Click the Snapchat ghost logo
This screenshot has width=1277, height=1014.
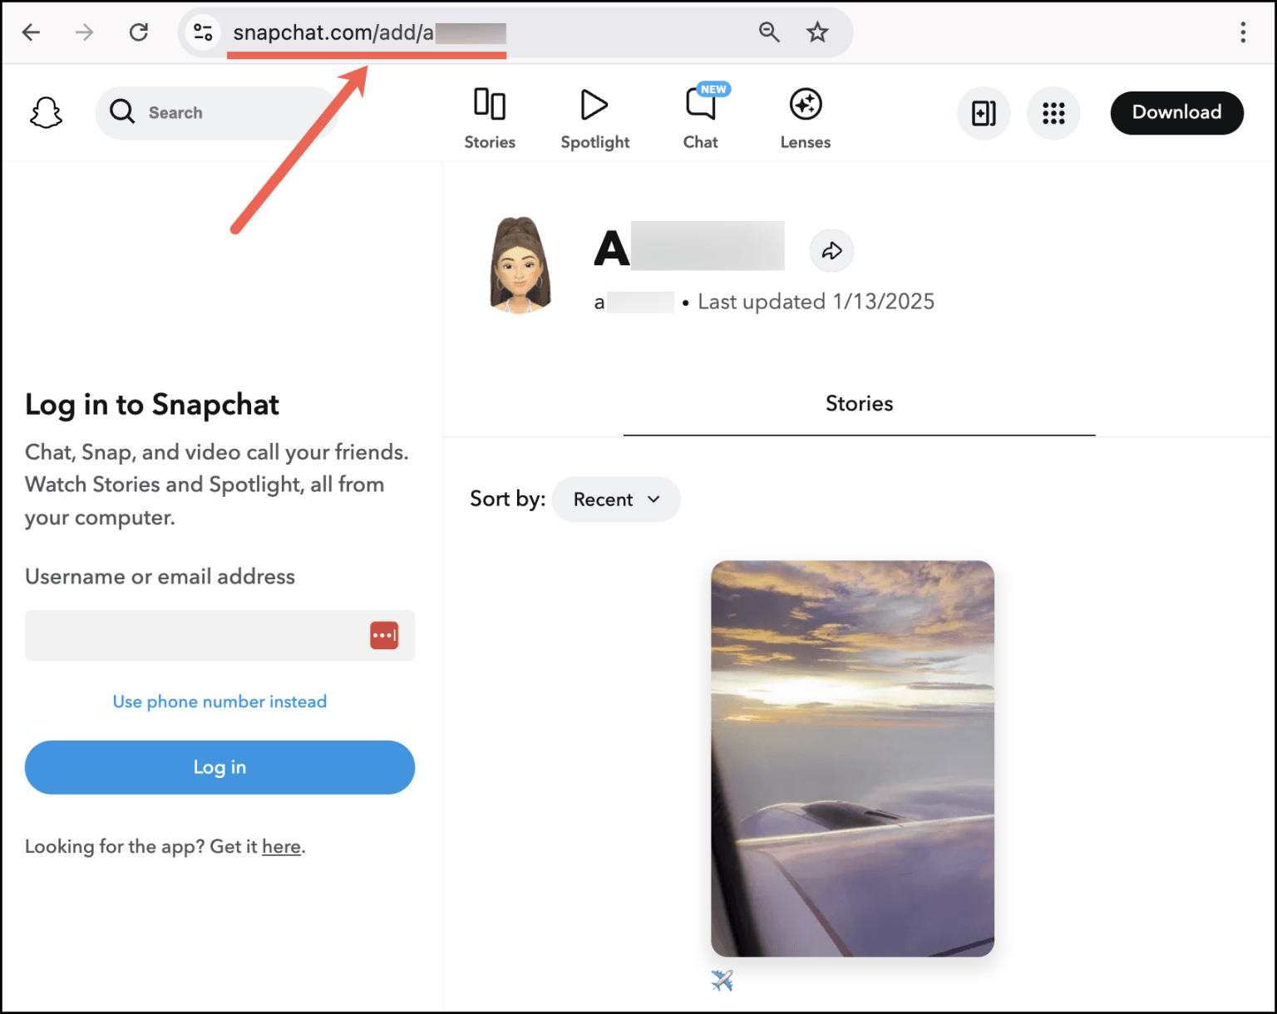tap(46, 112)
